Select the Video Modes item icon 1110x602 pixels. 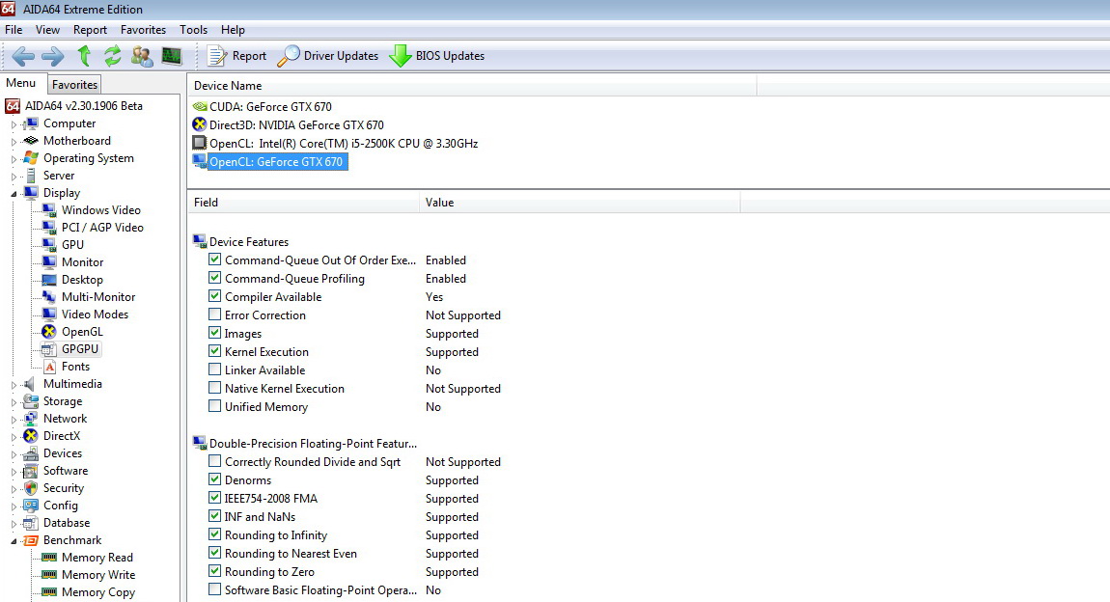(x=49, y=315)
